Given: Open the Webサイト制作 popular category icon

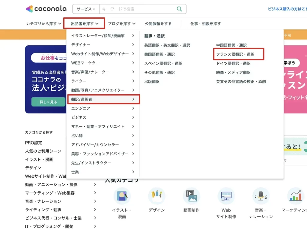Looking at the screenshot, I should (226, 196).
